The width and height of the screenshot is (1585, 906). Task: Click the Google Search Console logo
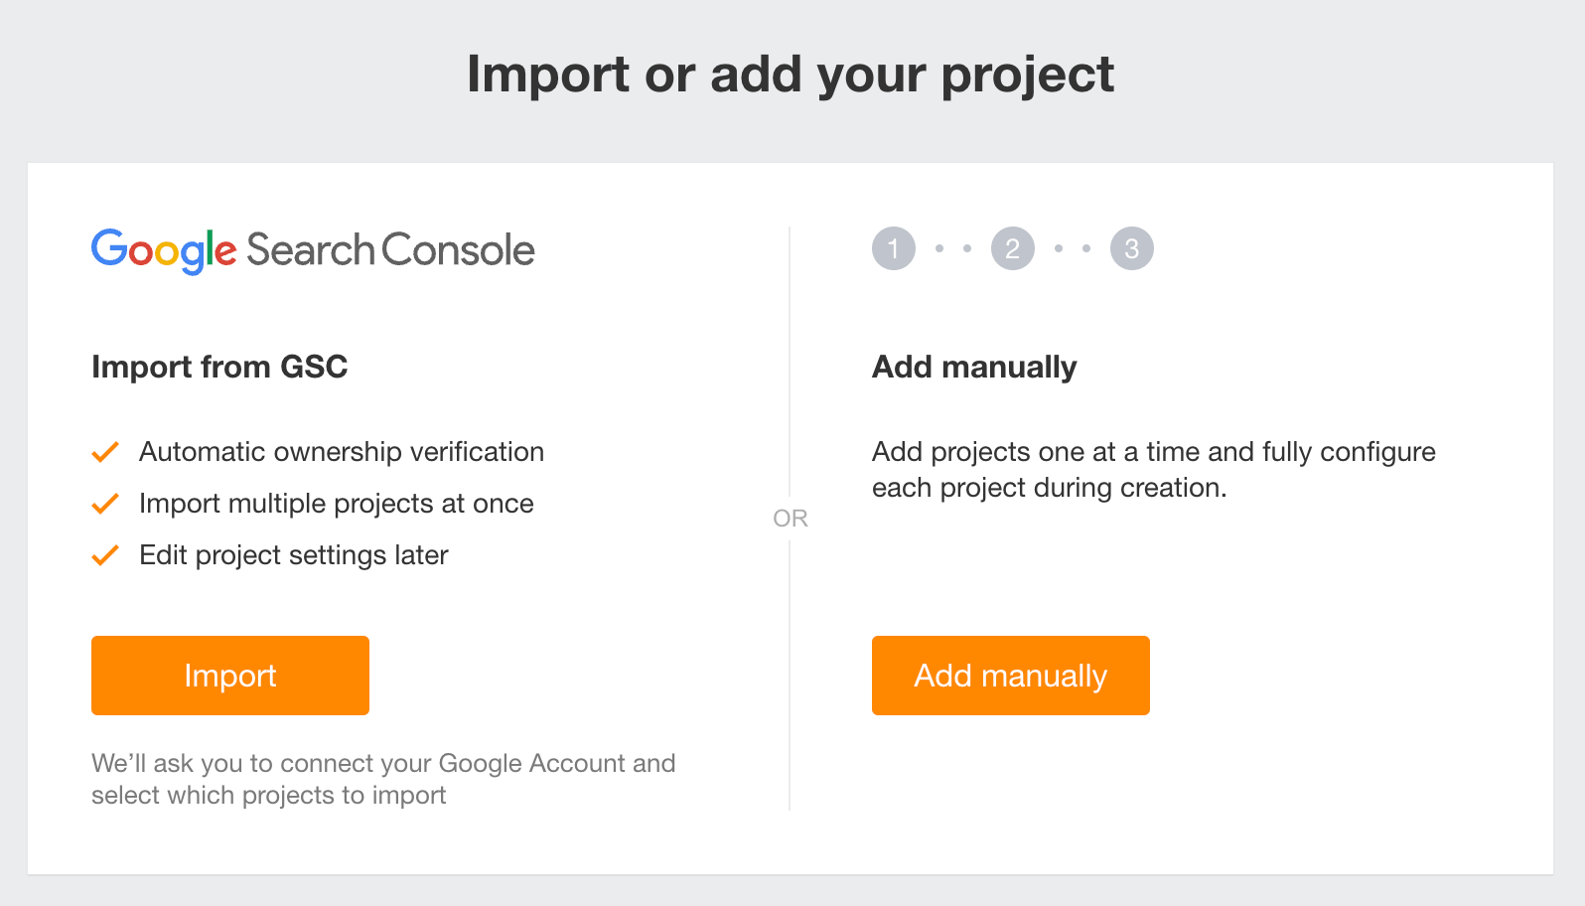[x=312, y=250]
